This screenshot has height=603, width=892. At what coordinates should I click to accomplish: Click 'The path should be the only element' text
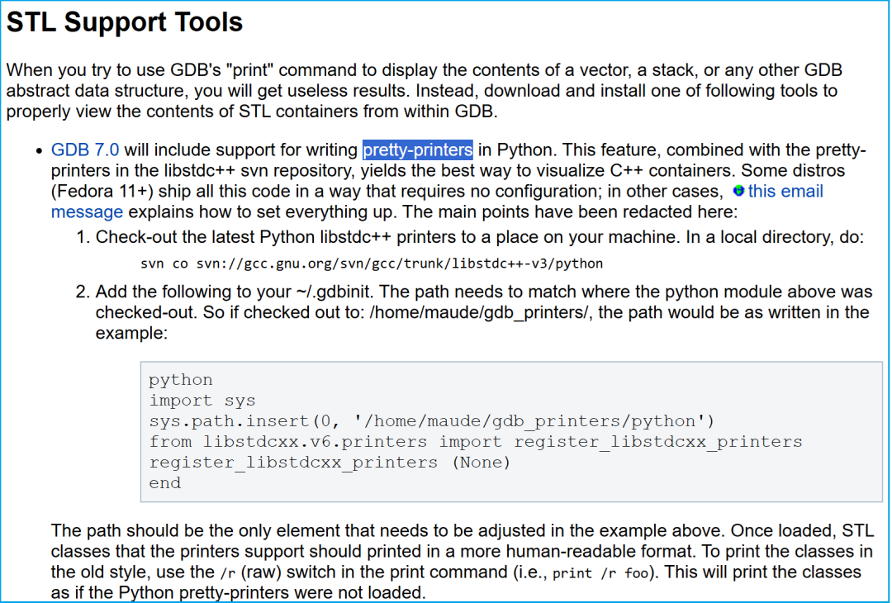[x=195, y=531]
